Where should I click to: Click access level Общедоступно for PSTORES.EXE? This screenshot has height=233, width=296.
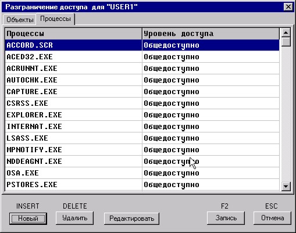[x=211, y=185]
